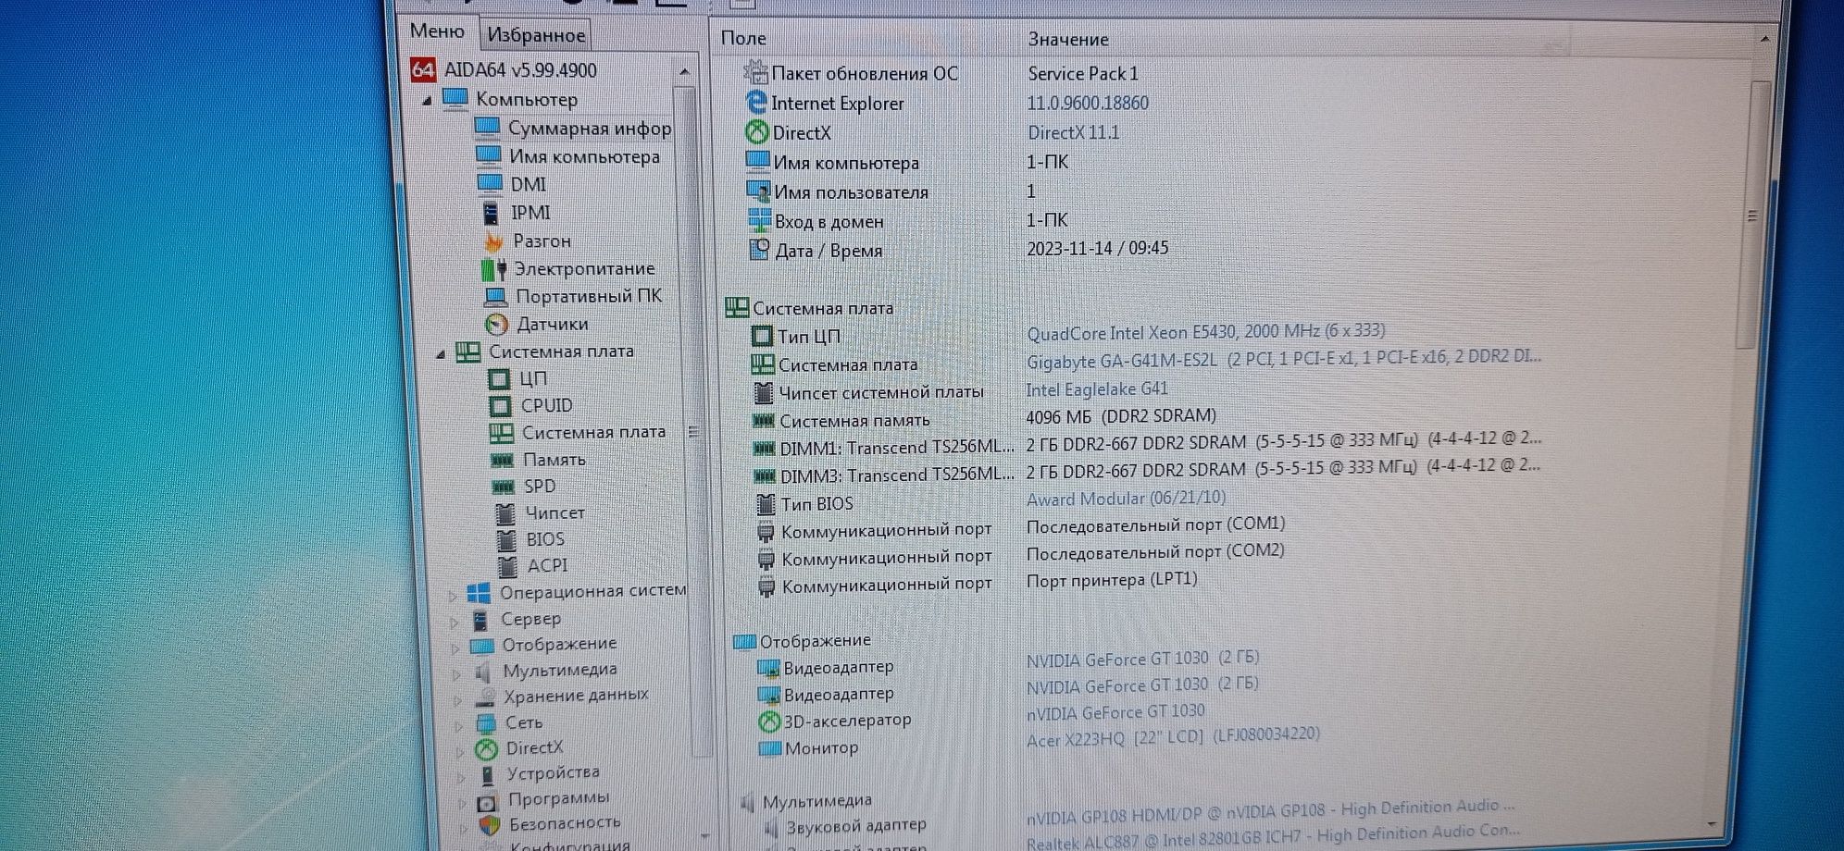
Task: Click the Имя компьютера icon in tree
Action: click(489, 155)
